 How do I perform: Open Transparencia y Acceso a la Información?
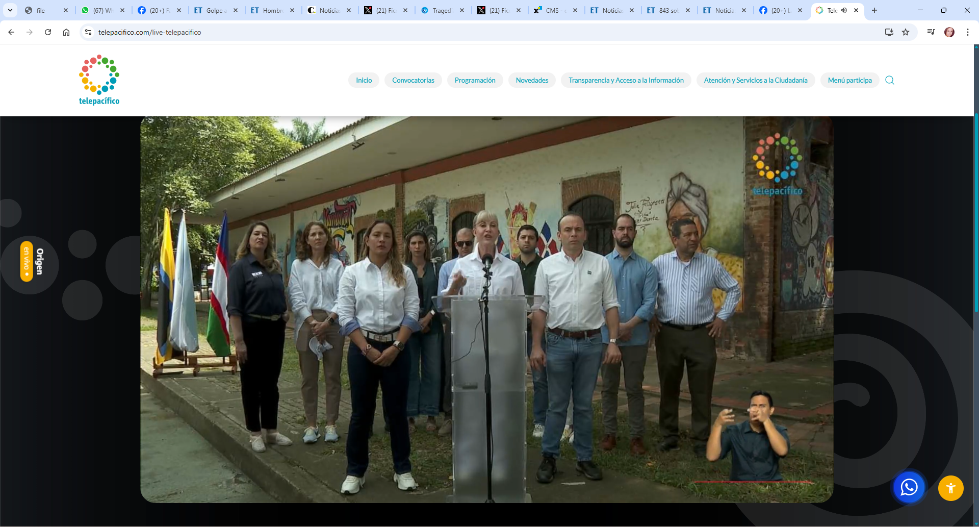[626, 80]
